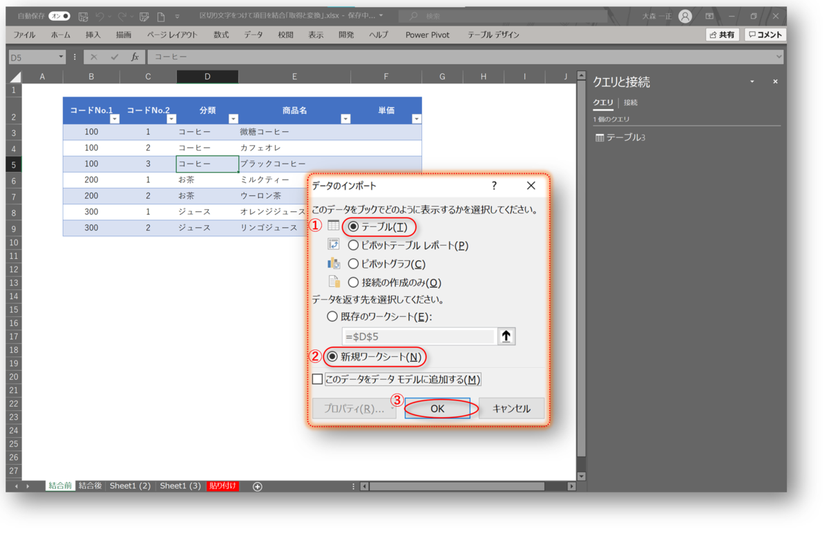Open the ファイル menu tab
Screen dimensions: 829x558
(24, 35)
